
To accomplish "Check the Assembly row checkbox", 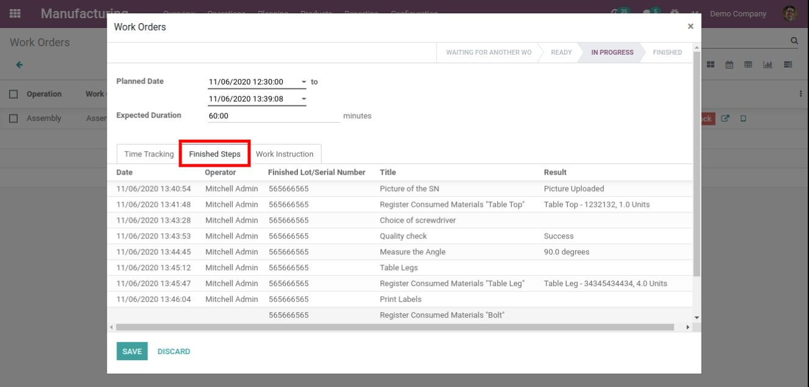I will tap(13, 119).
